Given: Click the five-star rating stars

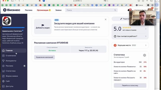Looking at the screenshot, I should click(x=127, y=27).
